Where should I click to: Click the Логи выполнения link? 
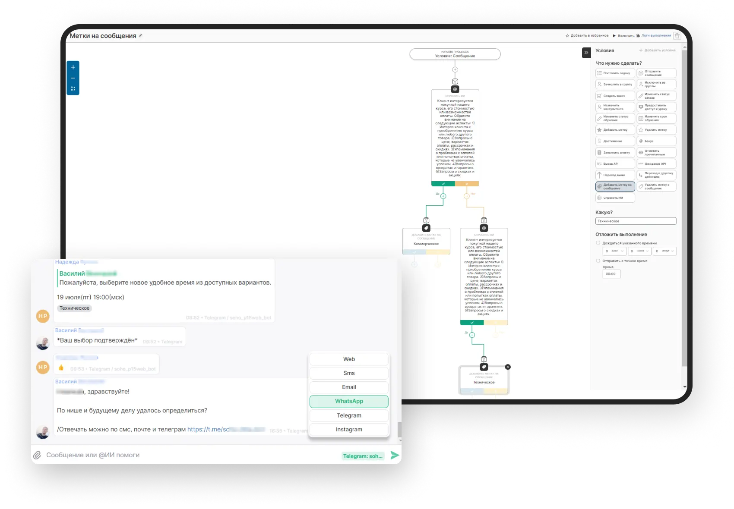[656, 36]
